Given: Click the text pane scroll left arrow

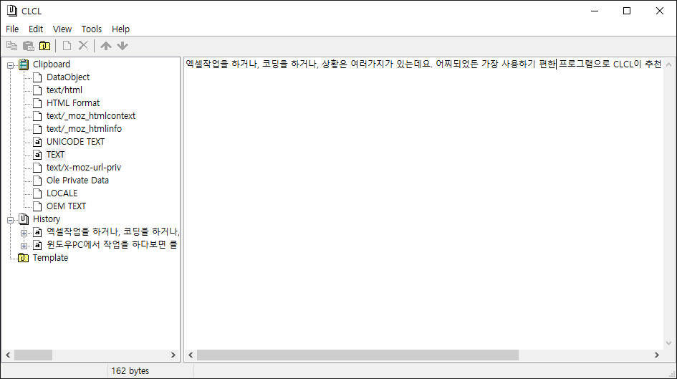Looking at the screenshot, I should pyautogui.click(x=191, y=355).
